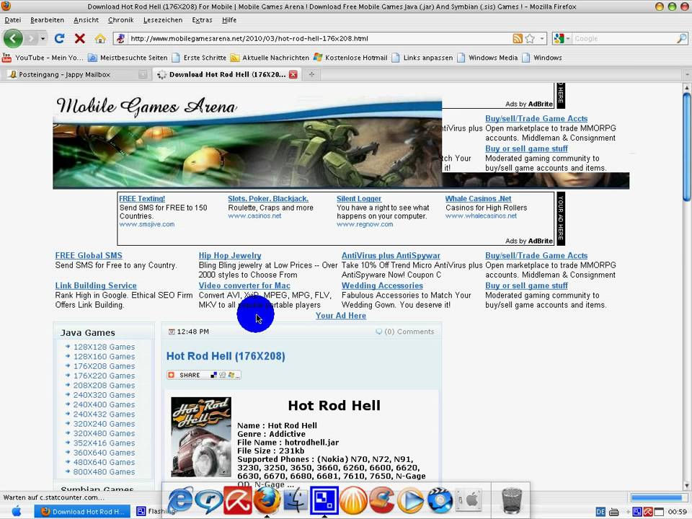
Task: Click the RSS feed icon in the URL bar
Action: point(518,38)
